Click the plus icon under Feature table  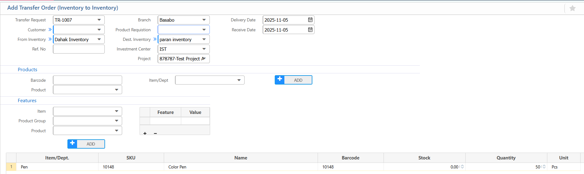tap(145, 133)
